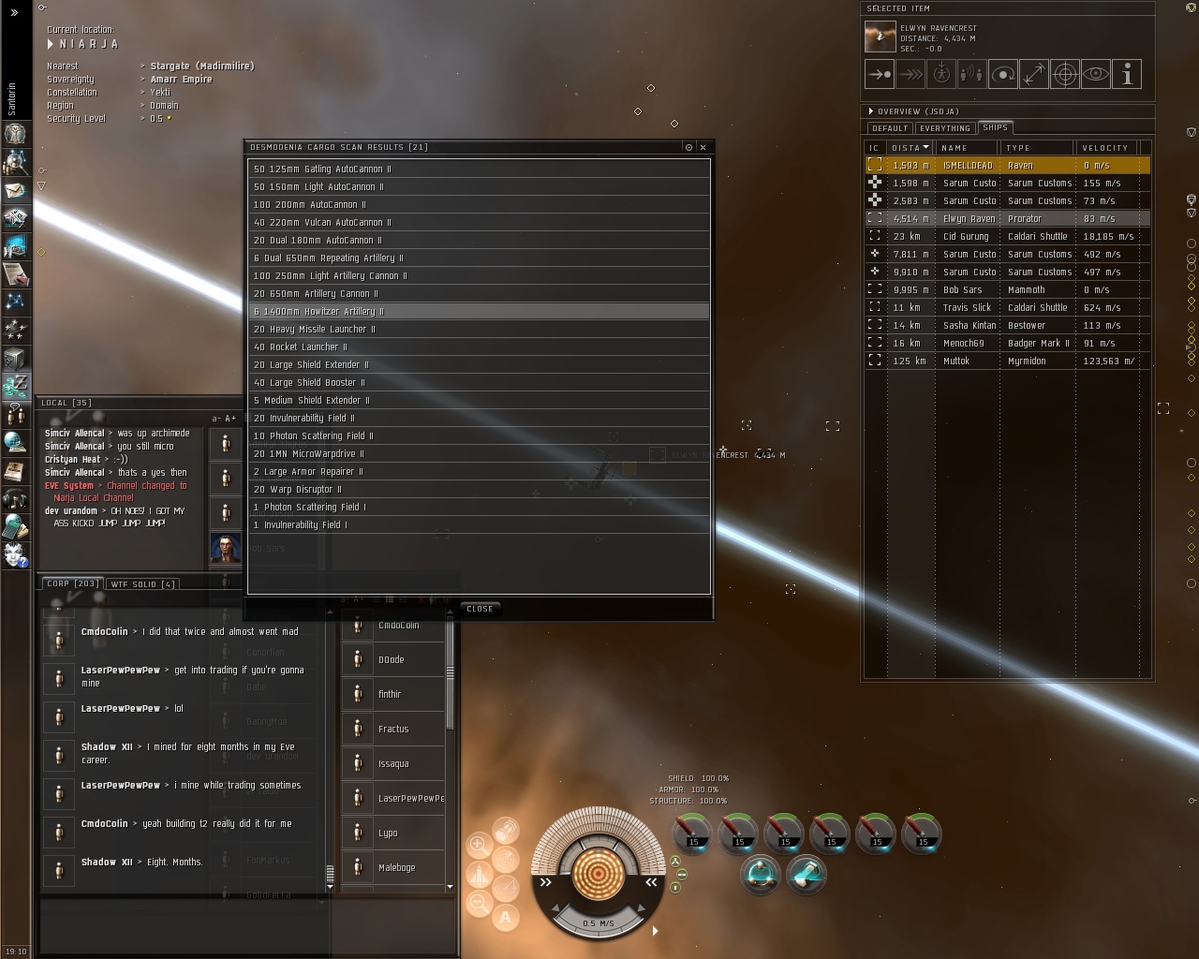Click the corp member list scrollbar
The width and height of the screenshot is (1199, 959).
(x=450, y=672)
